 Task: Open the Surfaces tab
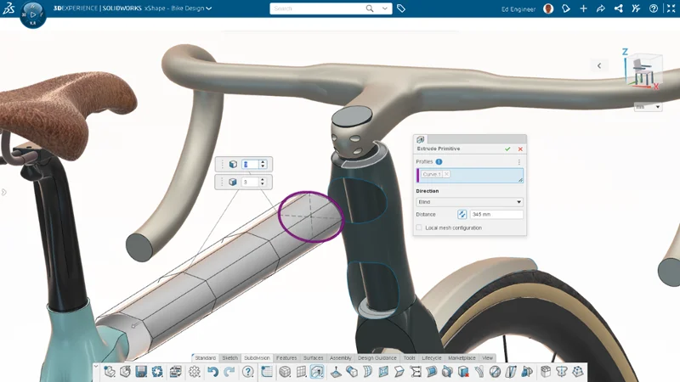click(313, 358)
